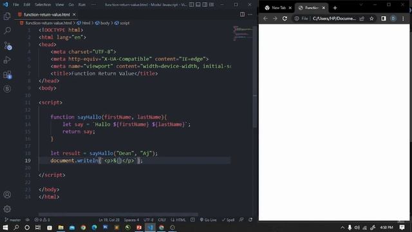Click the 'return say;' code line
The width and height of the screenshot is (412, 232).
pyautogui.click(x=79, y=131)
